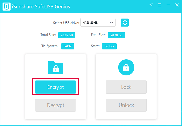
Task: Click the iSunshare shield logo icon
Action: (6, 6)
